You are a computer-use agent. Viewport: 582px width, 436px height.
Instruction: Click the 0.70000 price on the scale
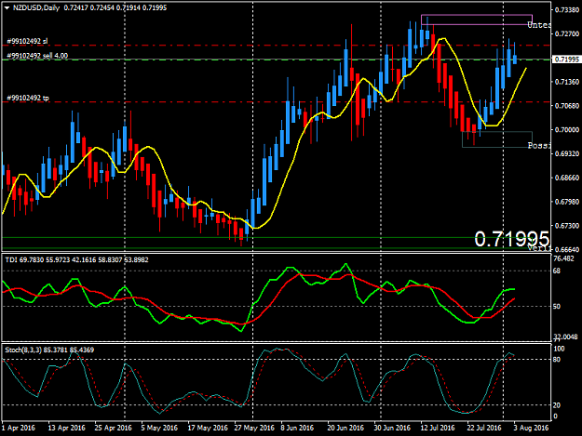pyautogui.click(x=567, y=129)
